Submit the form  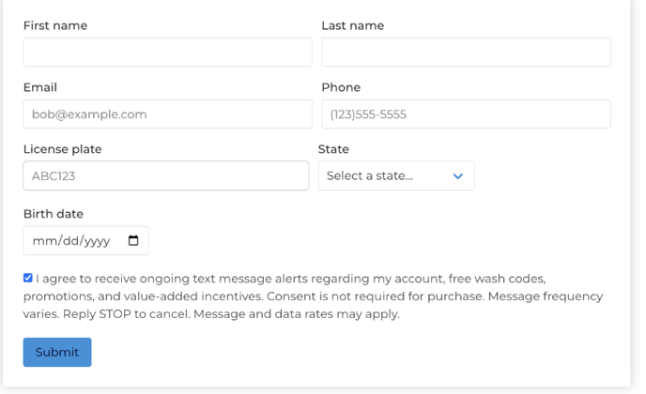pyautogui.click(x=57, y=352)
